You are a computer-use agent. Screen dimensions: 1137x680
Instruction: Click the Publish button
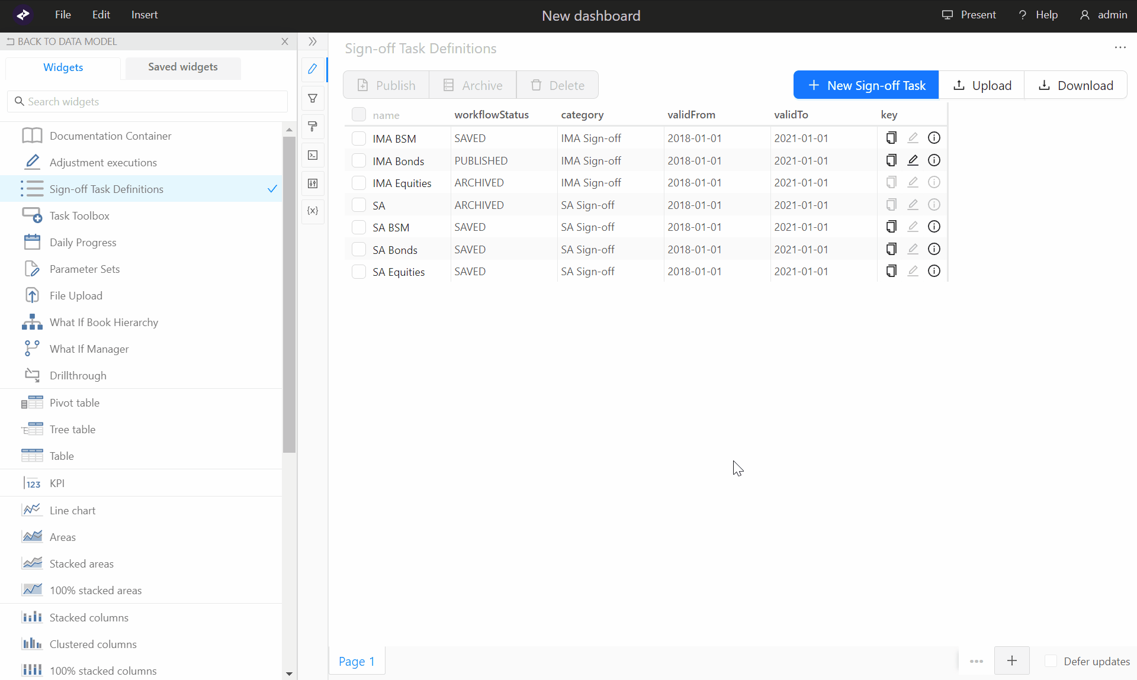(386, 85)
